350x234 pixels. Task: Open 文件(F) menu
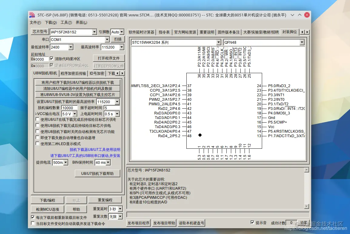tap(35, 22)
